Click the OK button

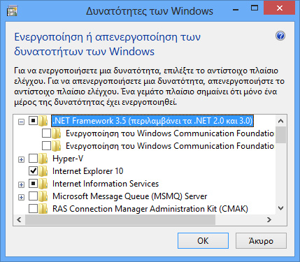203,241
